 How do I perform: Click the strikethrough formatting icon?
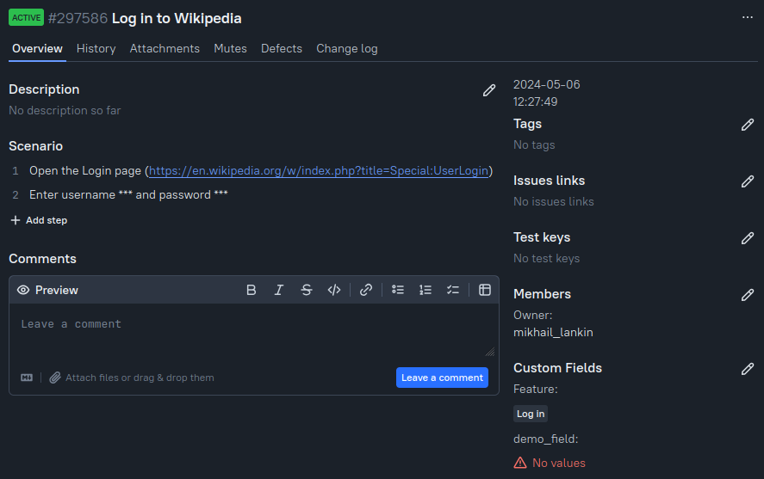(x=307, y=291)
